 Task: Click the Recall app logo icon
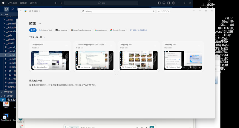pyautogui.click(x=25, y=11)
